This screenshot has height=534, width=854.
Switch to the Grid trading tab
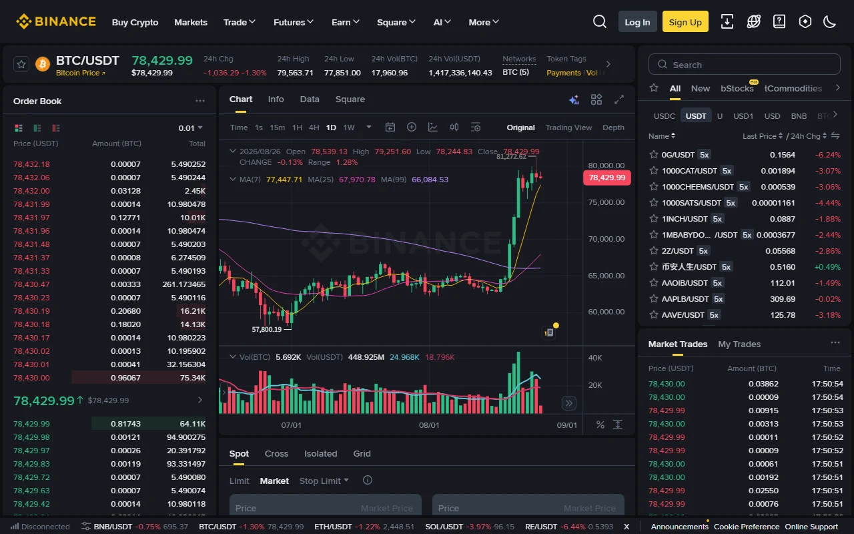(362, 453)
